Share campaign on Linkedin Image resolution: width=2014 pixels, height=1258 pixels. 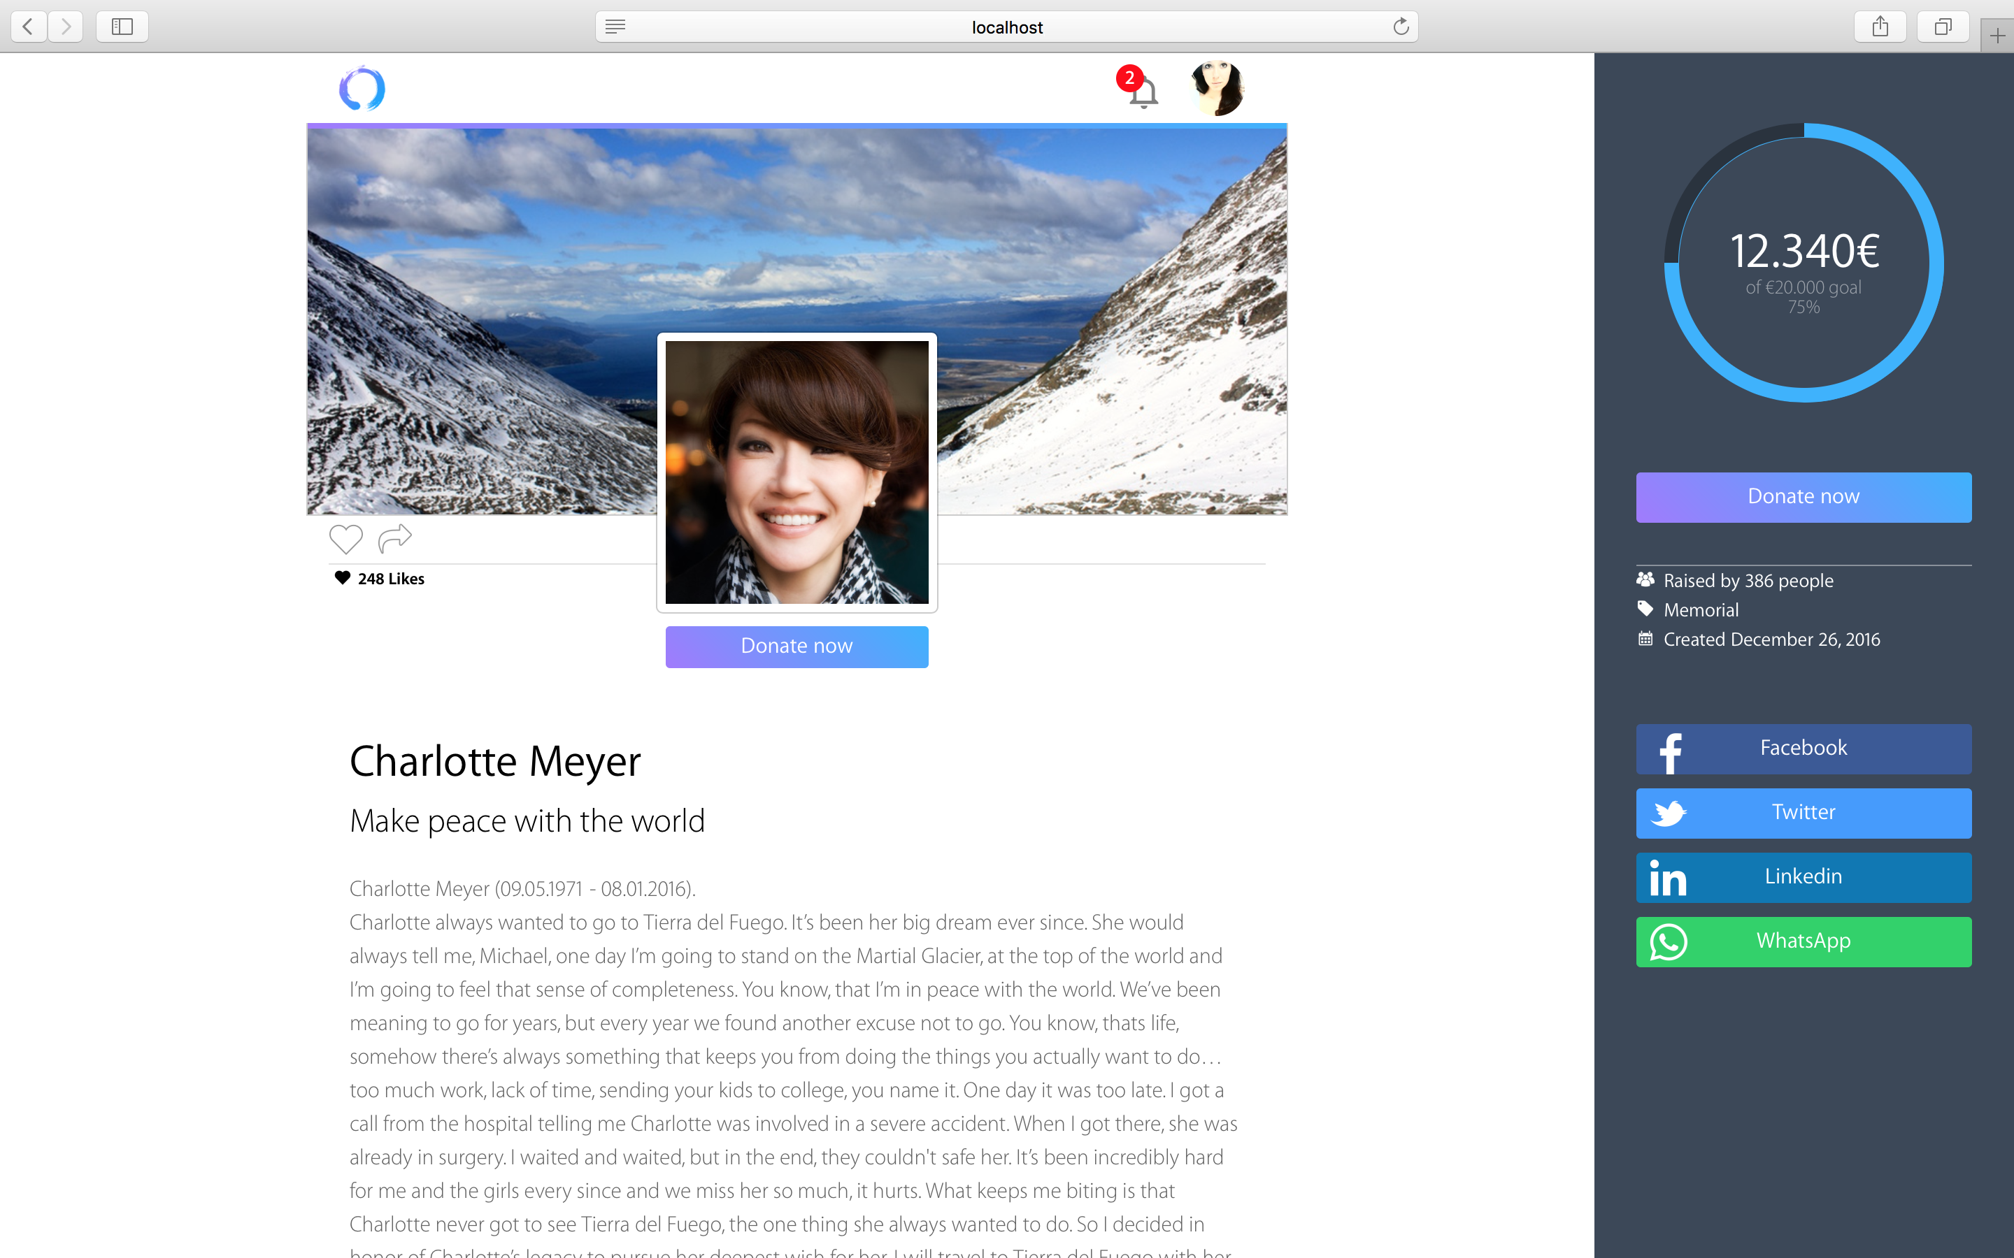coord(1803,877)
